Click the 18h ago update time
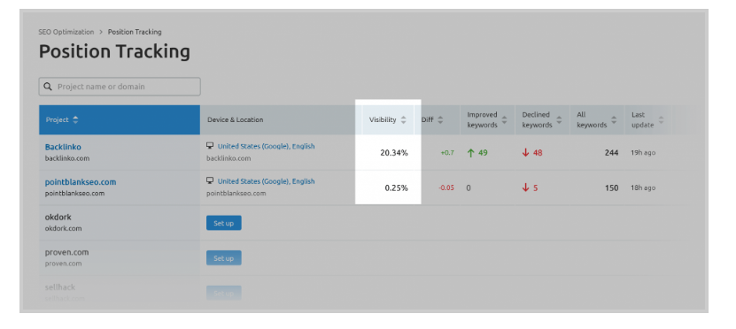This screenshot has height=329, width=736. pos(643,187)
